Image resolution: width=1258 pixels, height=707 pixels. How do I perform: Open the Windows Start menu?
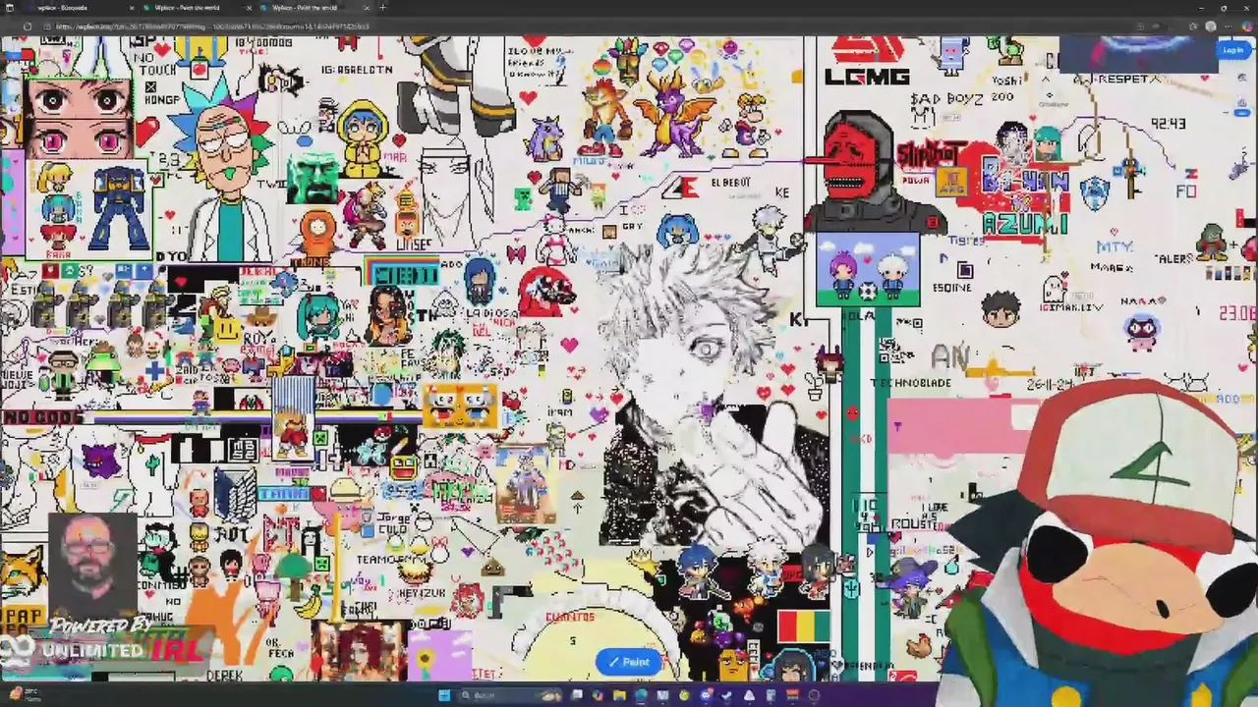[x=444, y=695]
